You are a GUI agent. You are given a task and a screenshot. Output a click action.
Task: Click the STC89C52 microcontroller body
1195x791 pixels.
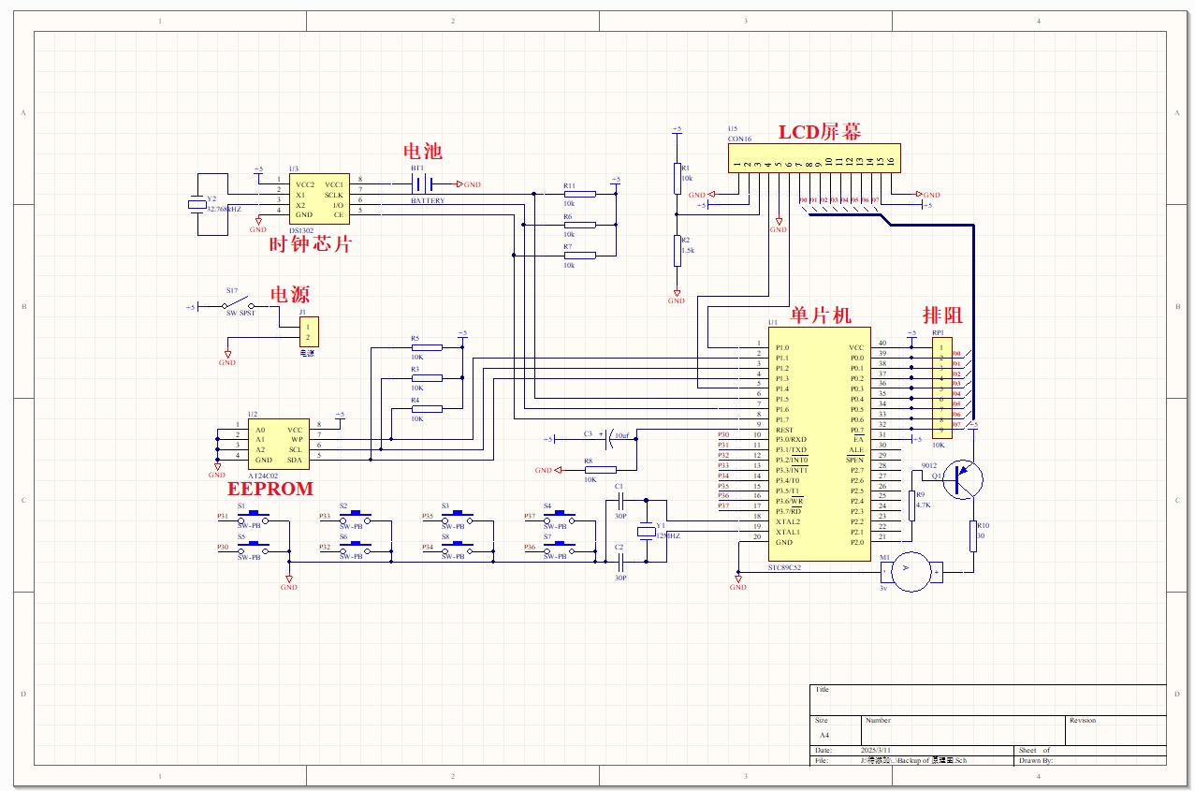pyautogui.click(x=819, y=444)
